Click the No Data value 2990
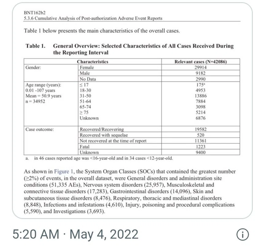Screen dimensions: 266x246 [x=200, y=79]
